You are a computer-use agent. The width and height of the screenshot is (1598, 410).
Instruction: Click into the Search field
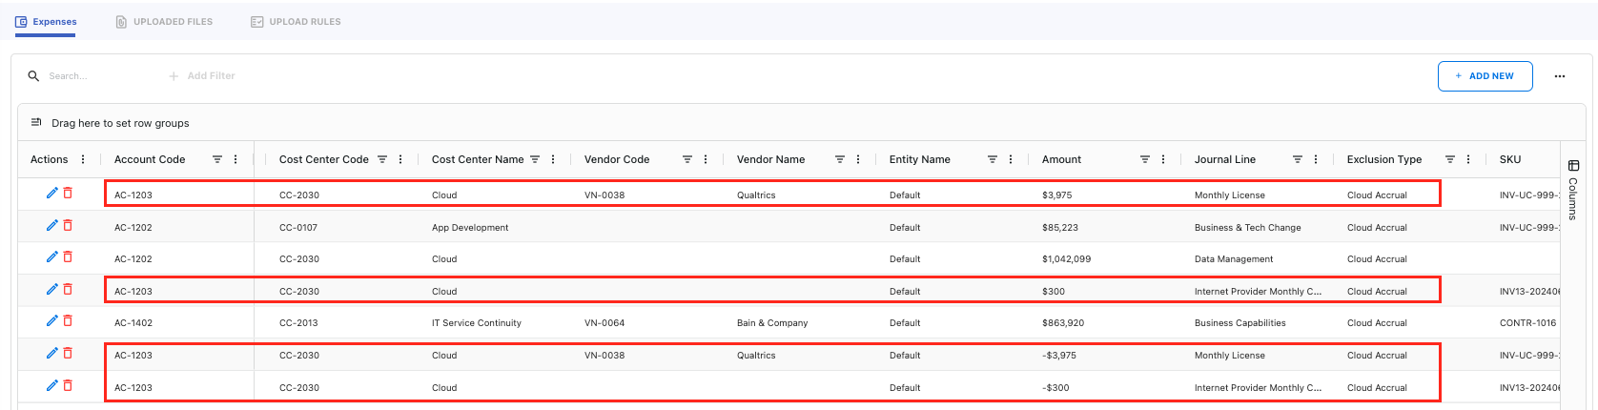pos(95,75)
